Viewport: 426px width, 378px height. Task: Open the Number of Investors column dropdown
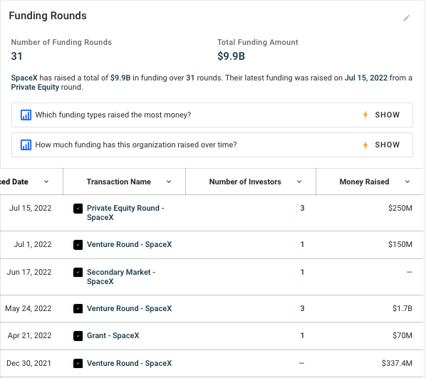tap(299, 182)
